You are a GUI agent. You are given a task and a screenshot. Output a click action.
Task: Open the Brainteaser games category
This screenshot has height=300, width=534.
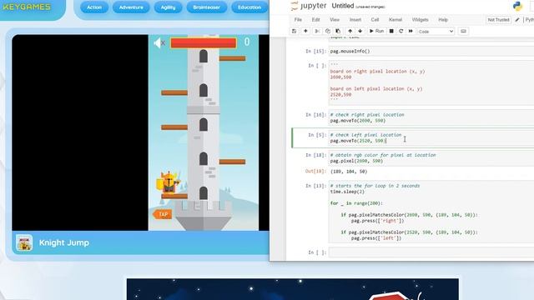[206, 7]
